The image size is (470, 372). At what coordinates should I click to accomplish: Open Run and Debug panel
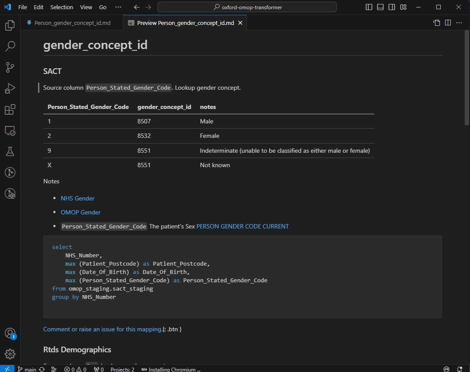[x=10, y=88]
